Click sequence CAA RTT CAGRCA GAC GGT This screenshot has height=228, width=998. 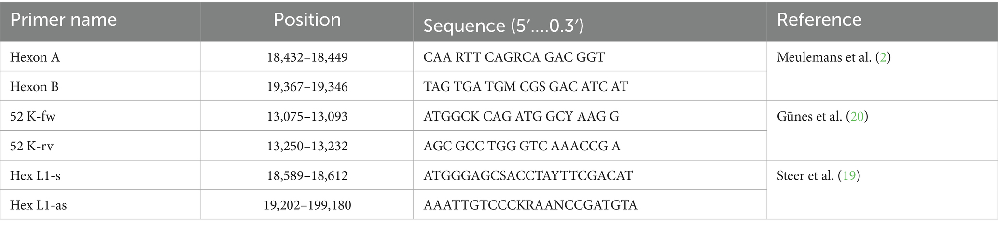[514, 57]
